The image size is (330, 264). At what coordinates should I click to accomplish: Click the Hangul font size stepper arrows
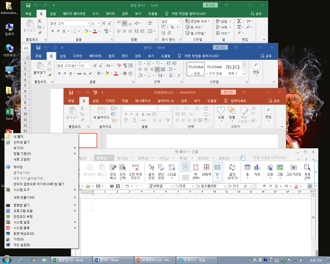pyautogui.click(x=255, y=186)
